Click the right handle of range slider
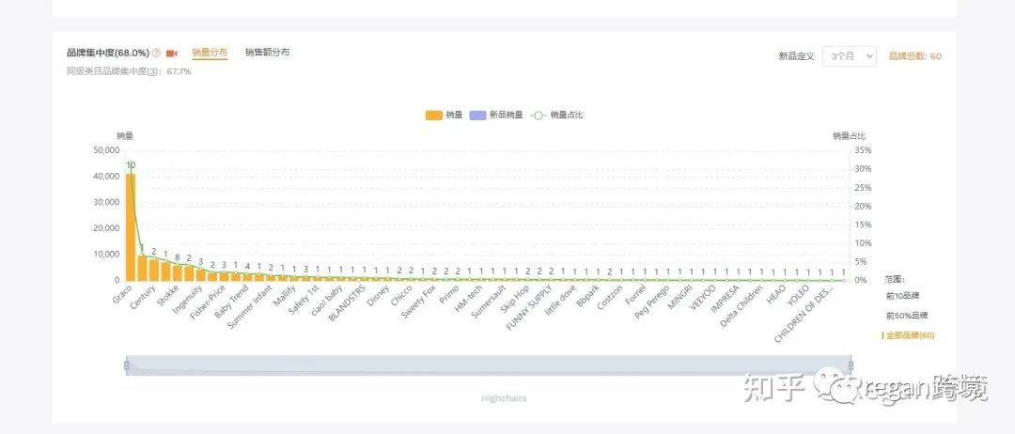This screenshot has height=434, width=1015. (x=851, y=365)
